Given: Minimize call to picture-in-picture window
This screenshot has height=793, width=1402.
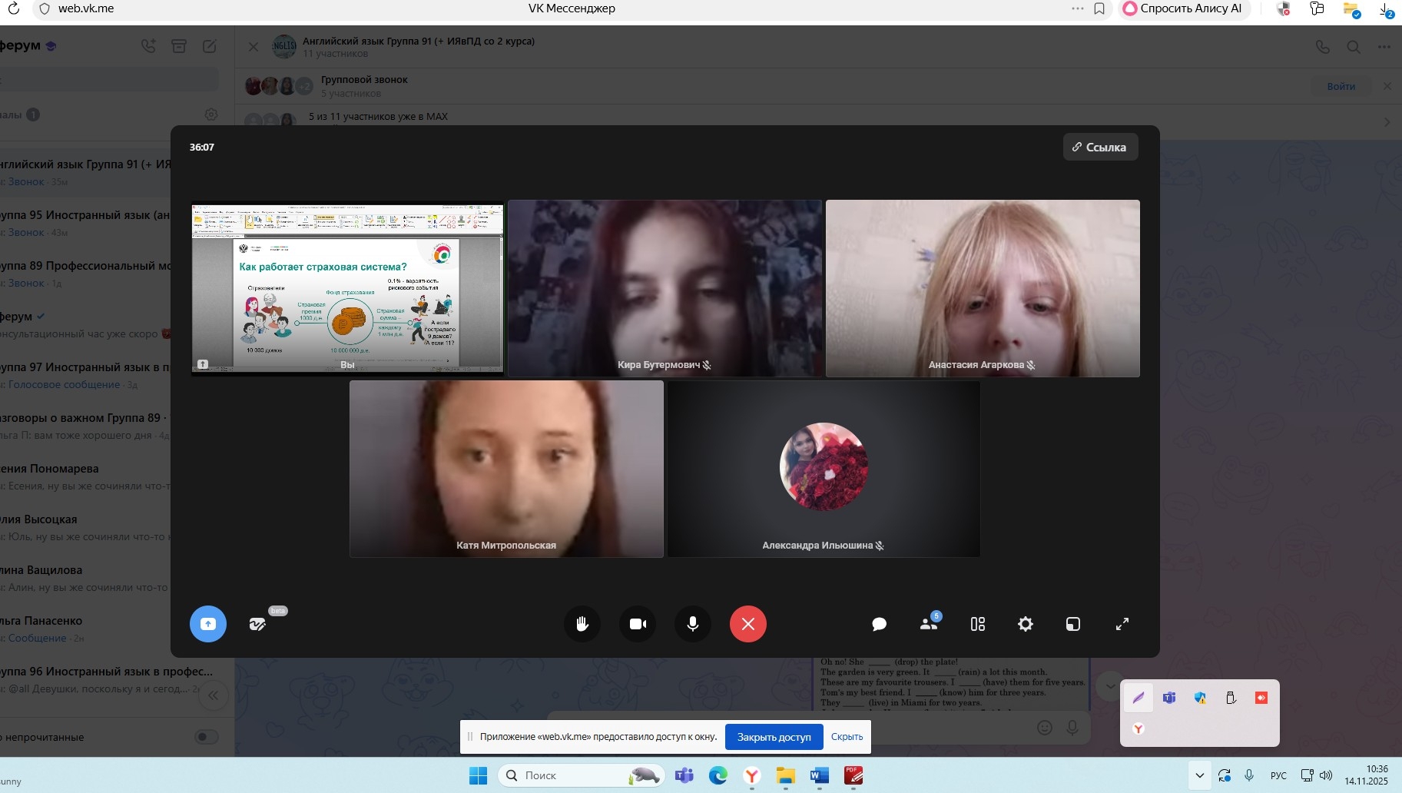Looking at the screenshot, I should pyautogui.click(x=1073, y=624).
